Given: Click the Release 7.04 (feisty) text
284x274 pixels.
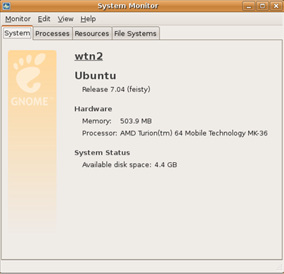Looking at the screenshot, I should pyautogui.click(x=116, y=89).
